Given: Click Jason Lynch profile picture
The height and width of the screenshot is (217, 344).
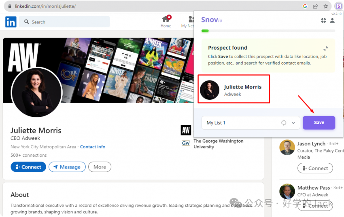Looking at the screenshot, I should [287, 147].
